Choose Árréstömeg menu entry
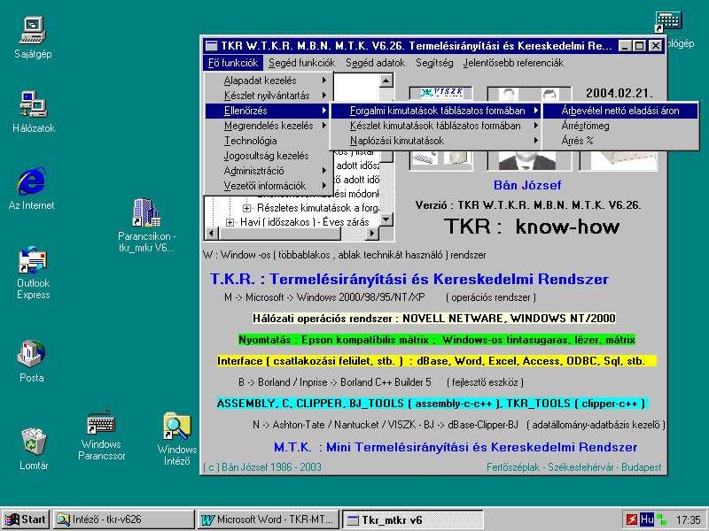Viewport: 709px width, 531px height. [619, 126]
